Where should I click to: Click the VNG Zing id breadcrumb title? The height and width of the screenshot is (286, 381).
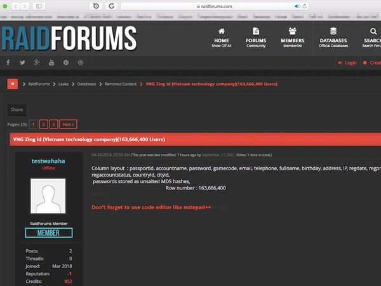(x=211, y=84)
